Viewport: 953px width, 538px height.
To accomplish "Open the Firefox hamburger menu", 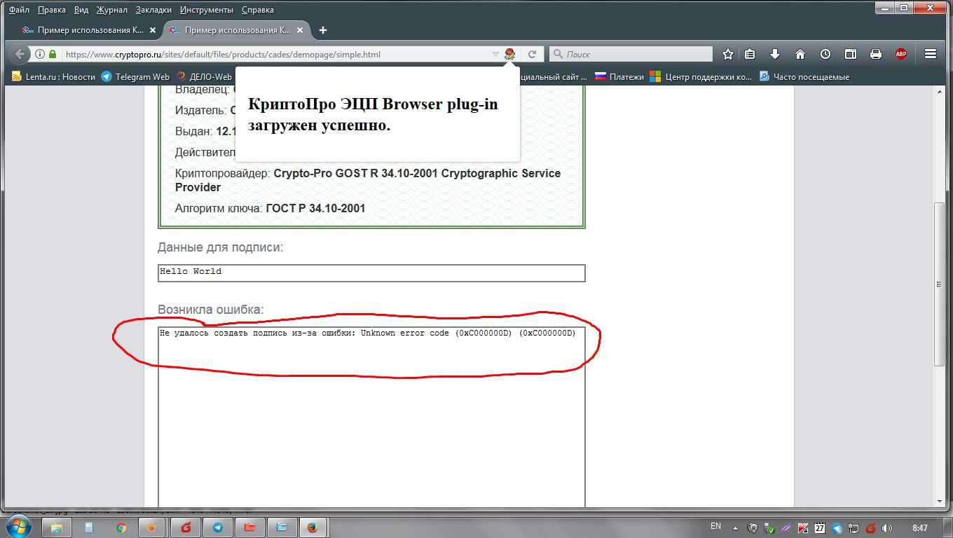I will pyautogui.click(x=931, y=54).
